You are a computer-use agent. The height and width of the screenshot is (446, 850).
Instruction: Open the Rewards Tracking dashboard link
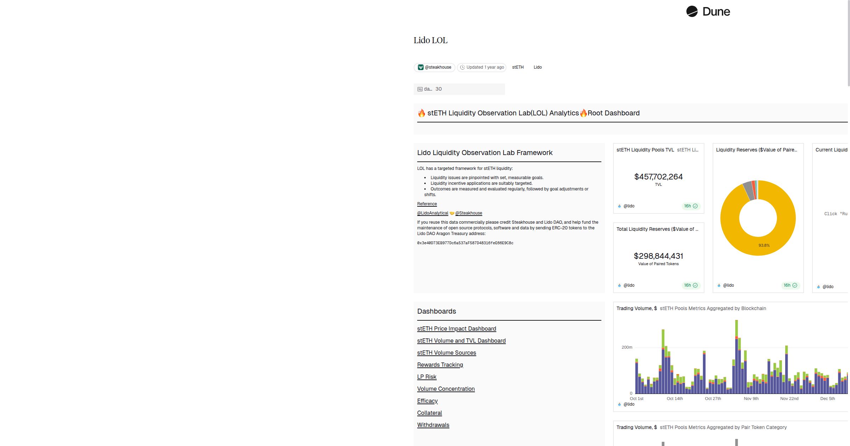tap(440, 365)
